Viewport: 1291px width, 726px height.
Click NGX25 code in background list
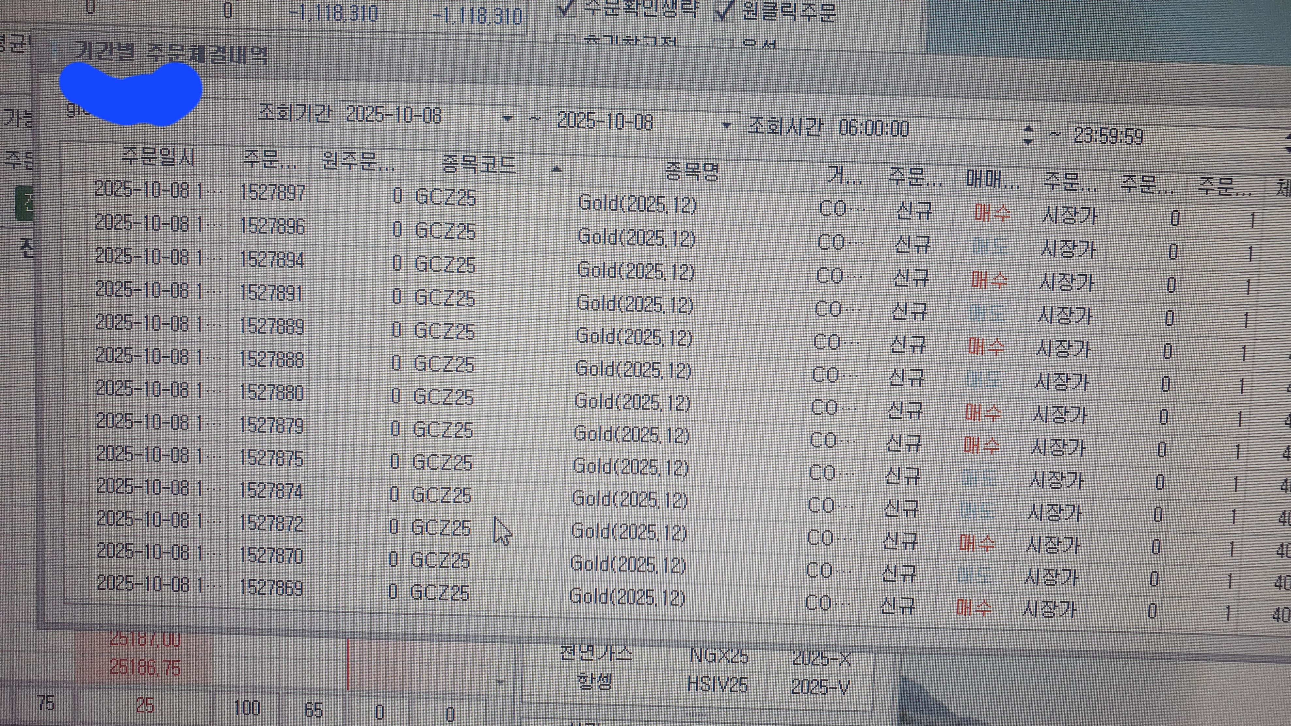719,655
